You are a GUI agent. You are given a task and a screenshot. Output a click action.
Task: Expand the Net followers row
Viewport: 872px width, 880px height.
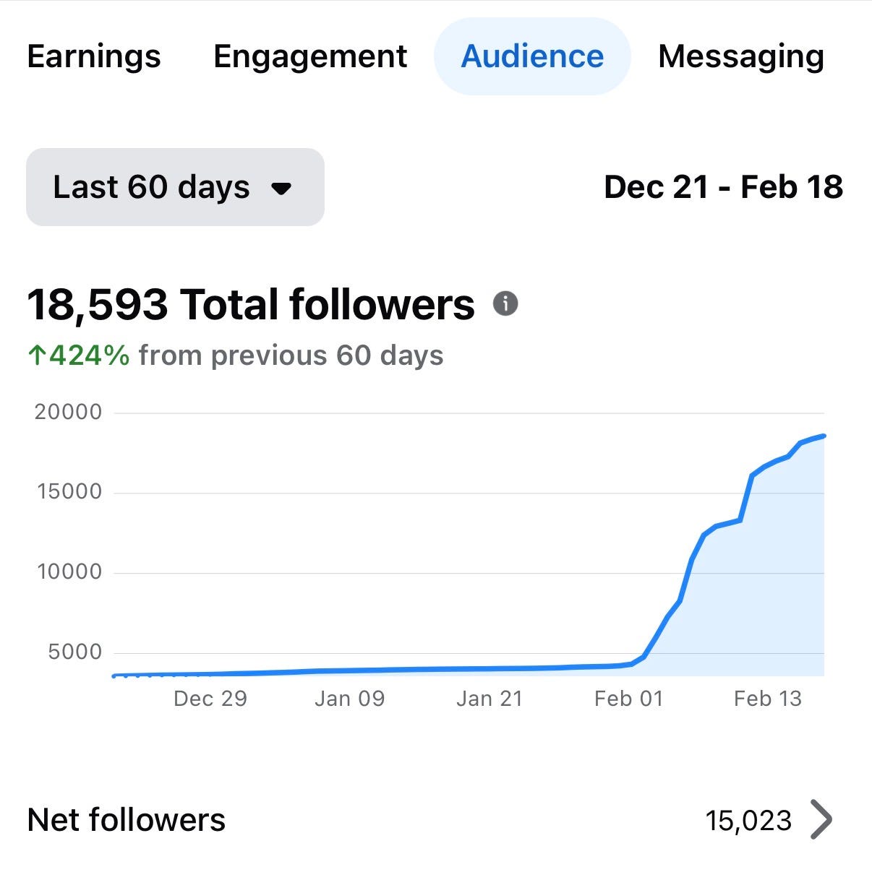[x=436, y=820]
